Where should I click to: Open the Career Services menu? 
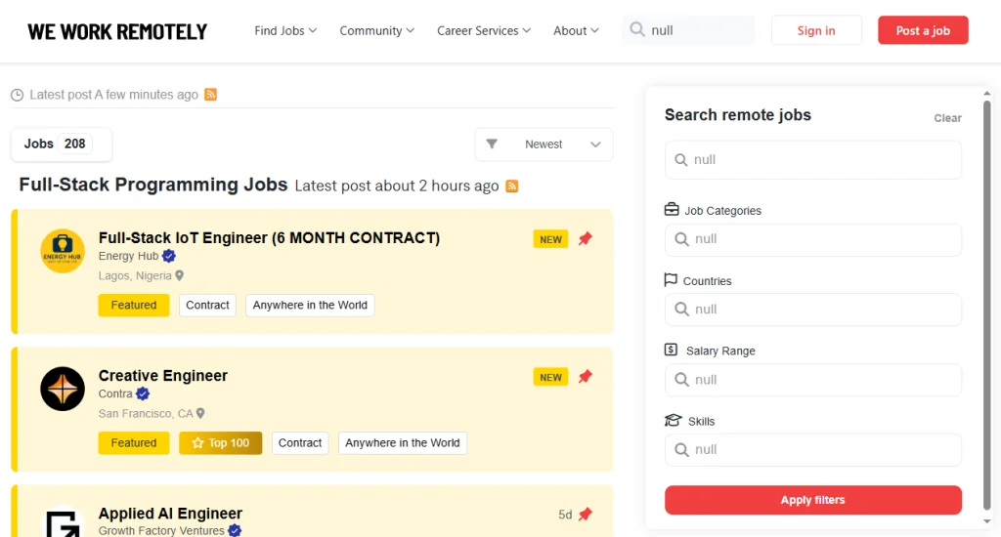tap(483, 30)
